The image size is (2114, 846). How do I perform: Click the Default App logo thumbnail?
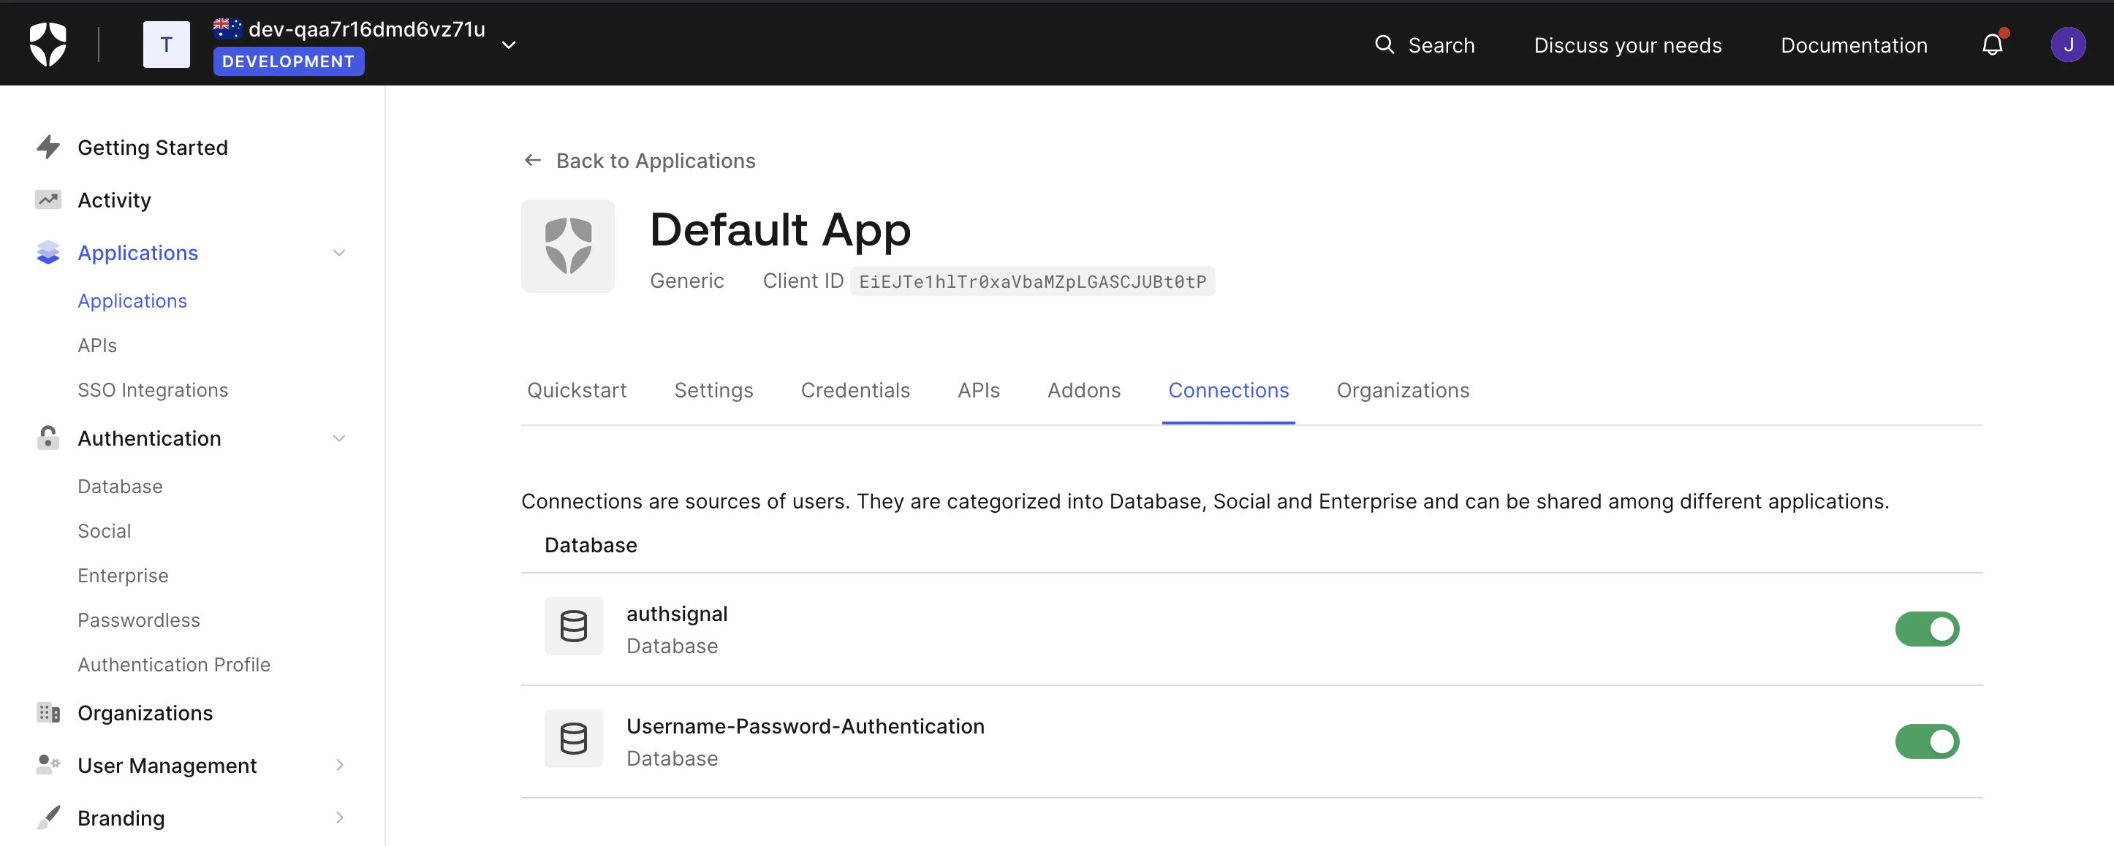(568, 246)
